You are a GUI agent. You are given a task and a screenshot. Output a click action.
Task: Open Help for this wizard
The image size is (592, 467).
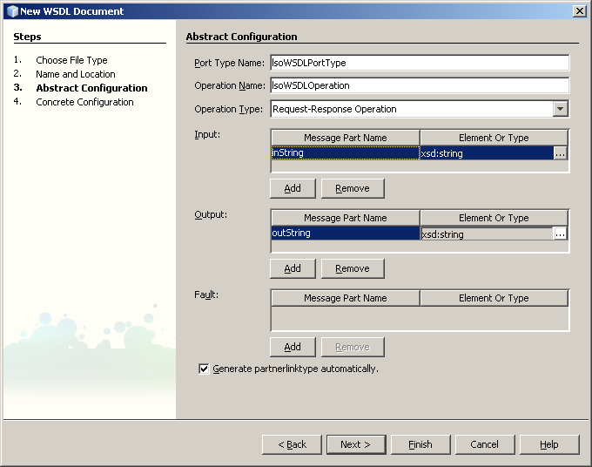548,444
